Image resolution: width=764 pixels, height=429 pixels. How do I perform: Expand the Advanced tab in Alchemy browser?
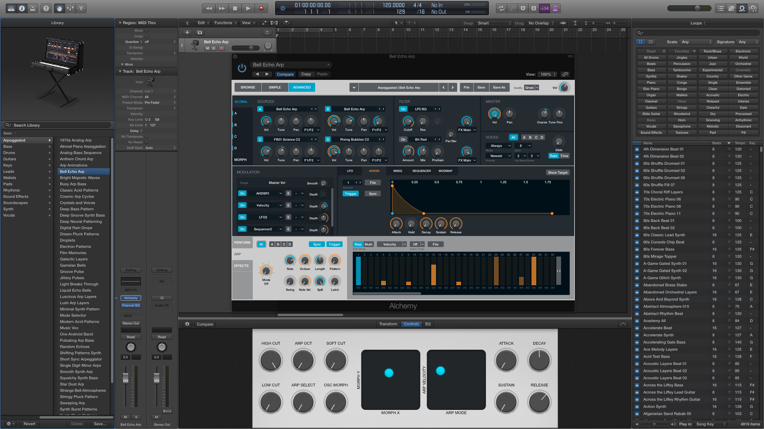point(302,87)
